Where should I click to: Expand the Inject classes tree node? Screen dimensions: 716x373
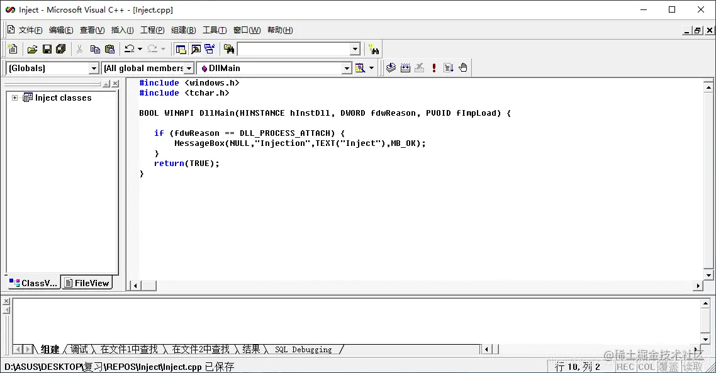[x=14, y=97]
